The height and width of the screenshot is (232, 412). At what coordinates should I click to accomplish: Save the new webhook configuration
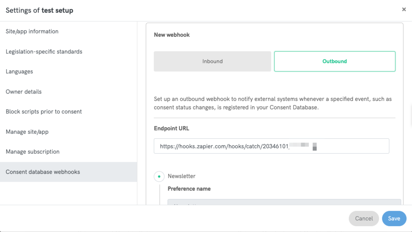394,218
